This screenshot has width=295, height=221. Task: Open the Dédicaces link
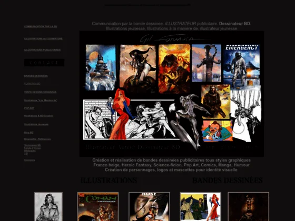pyautogui.click(x=29, y=150)
